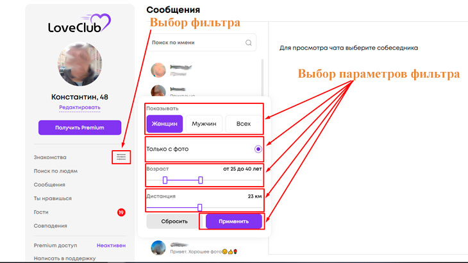Open the Сообщения sidebar item
Image resolution: width=468 pixels, height=263 pixels.
(x=49, y=185)
